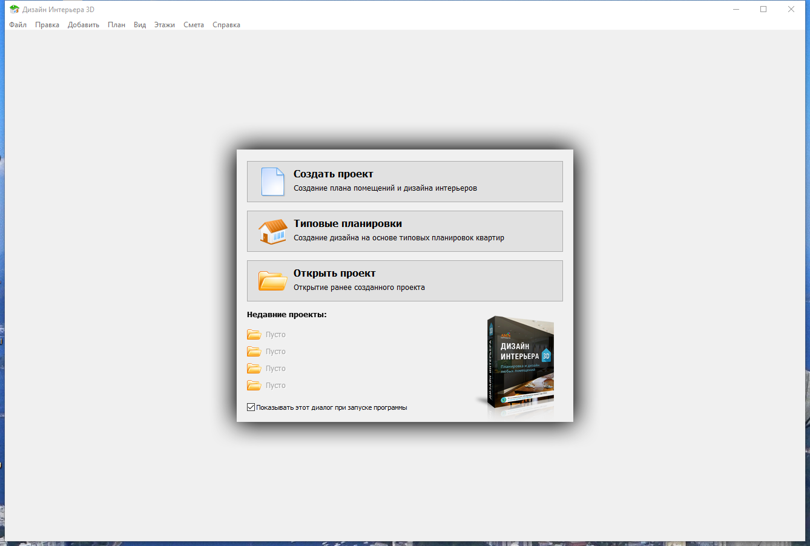Click the blank document icon beside Создать проект
Image resolution: width=810 pixels, height=546 pixels.
tap(272, 182)
